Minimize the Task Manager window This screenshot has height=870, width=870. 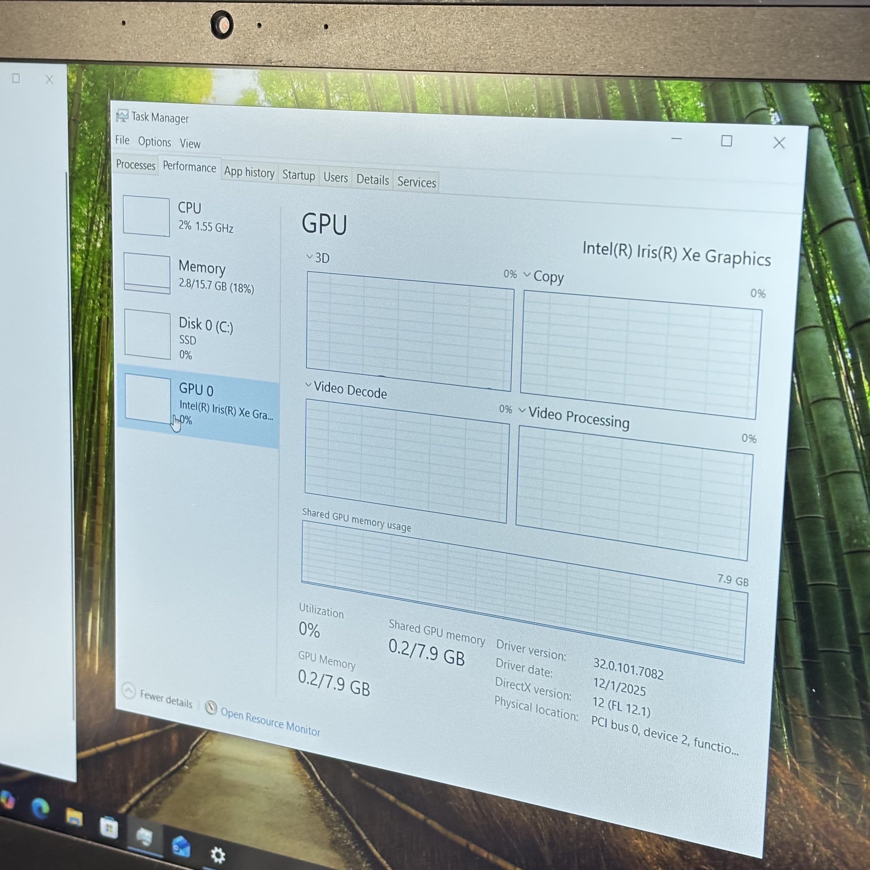676,139
